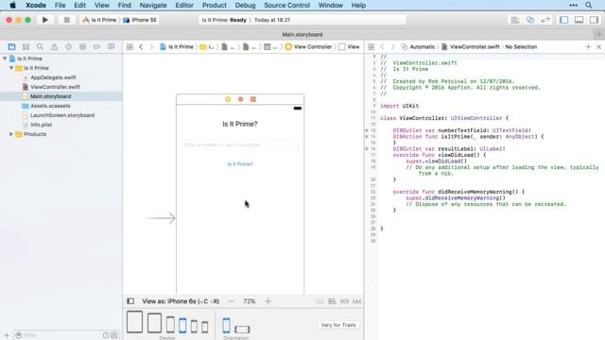Image resolution: width=605 pixels, height=340 pixels.
Task: Switch to the Standard editor
Action: coord(515,20)
